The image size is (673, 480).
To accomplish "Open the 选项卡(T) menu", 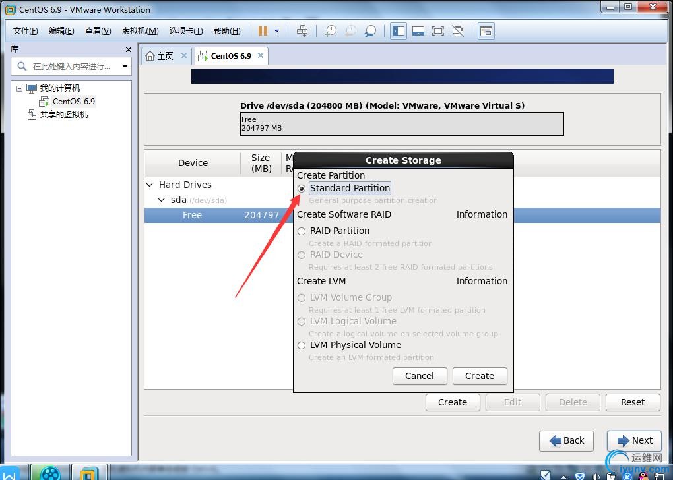I will click(186, 31).
